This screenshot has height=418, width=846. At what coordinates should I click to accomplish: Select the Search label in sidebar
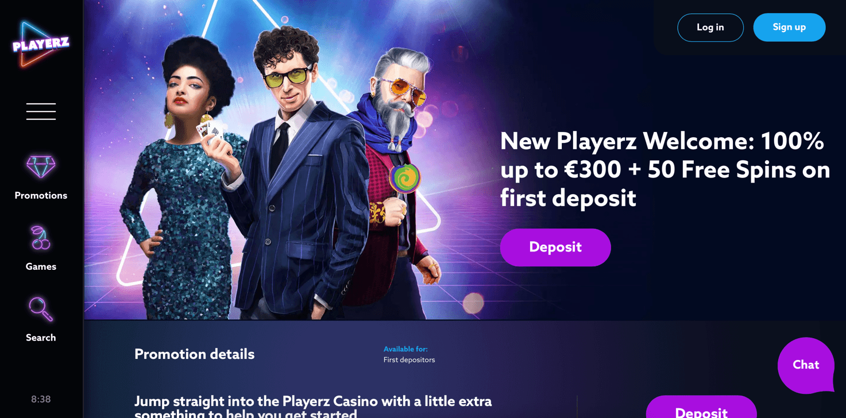[41, 338]
